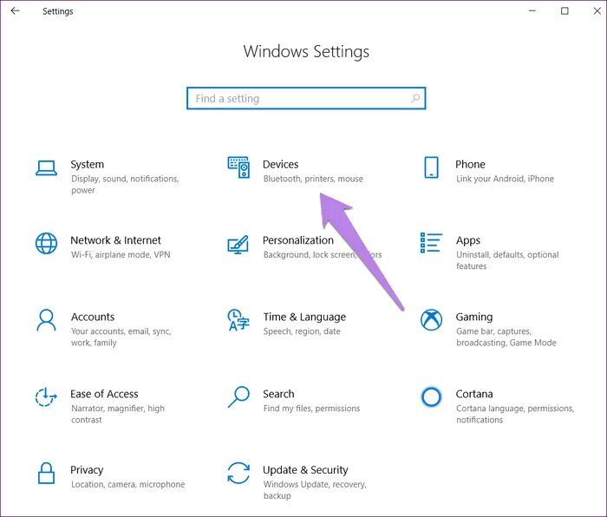The image size is (607, 517).
Task: Click 'Cortana language, permissions, notifications' text
Action: 515,414
